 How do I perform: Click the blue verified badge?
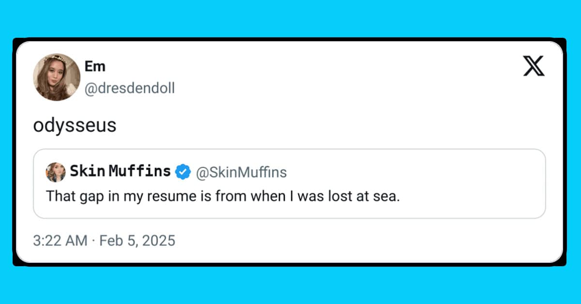183,172
